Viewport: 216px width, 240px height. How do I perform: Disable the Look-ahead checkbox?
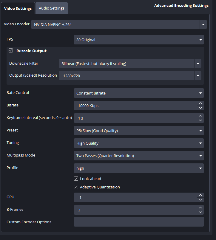click(x=76, y=179)
